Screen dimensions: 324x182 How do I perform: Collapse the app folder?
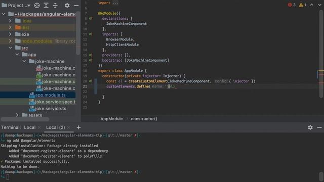tap(17, 55)
